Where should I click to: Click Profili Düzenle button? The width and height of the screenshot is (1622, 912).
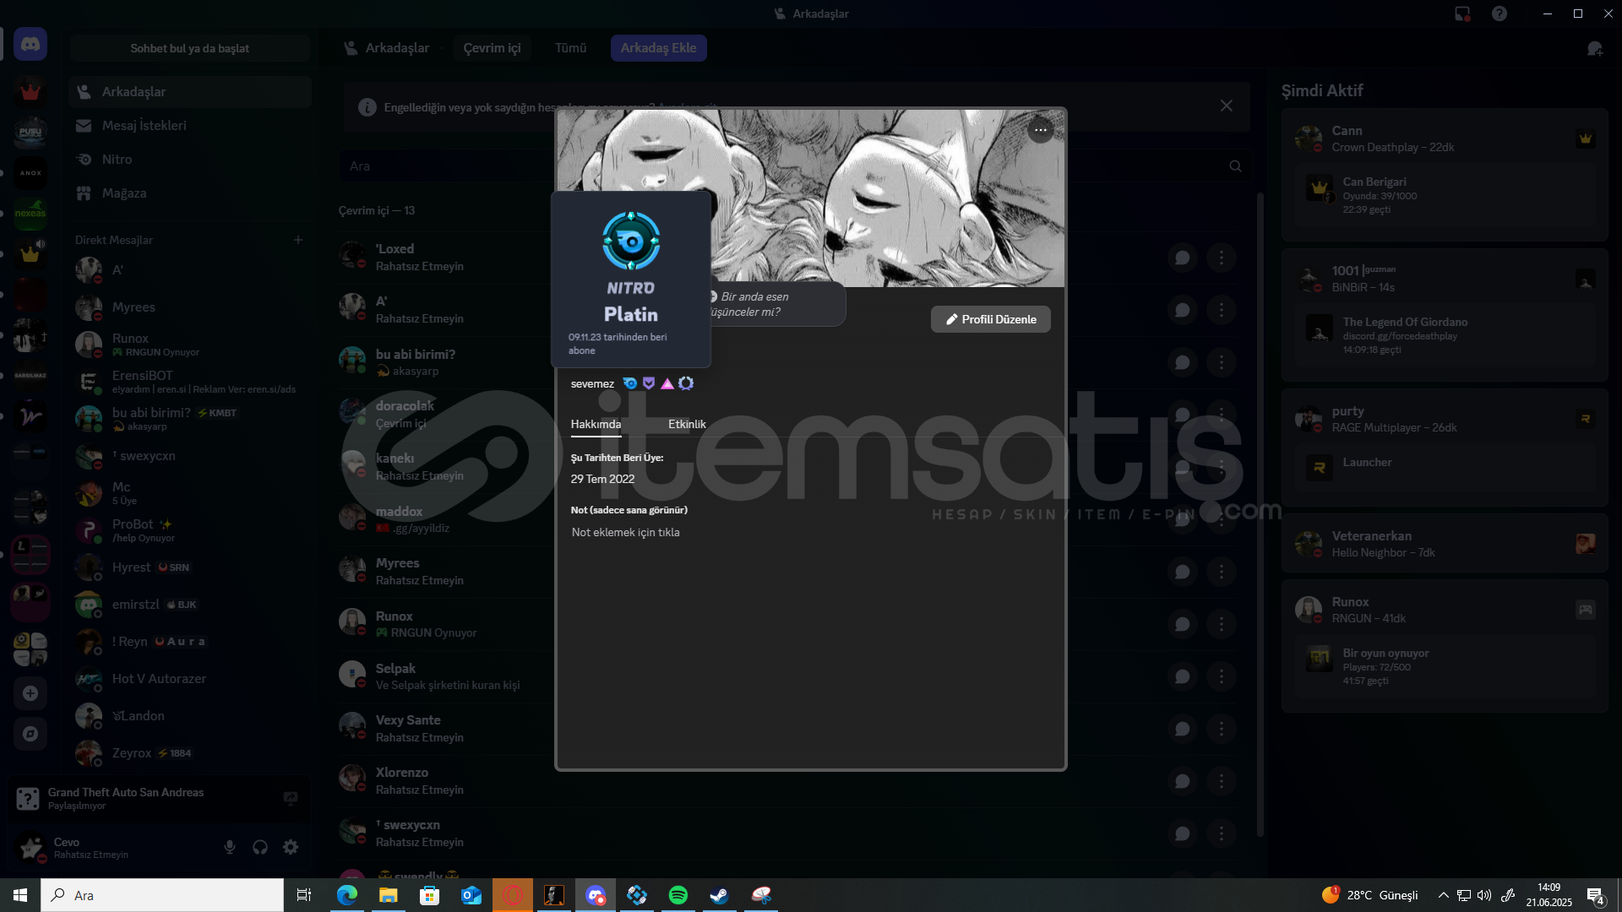tap(991, 319)
